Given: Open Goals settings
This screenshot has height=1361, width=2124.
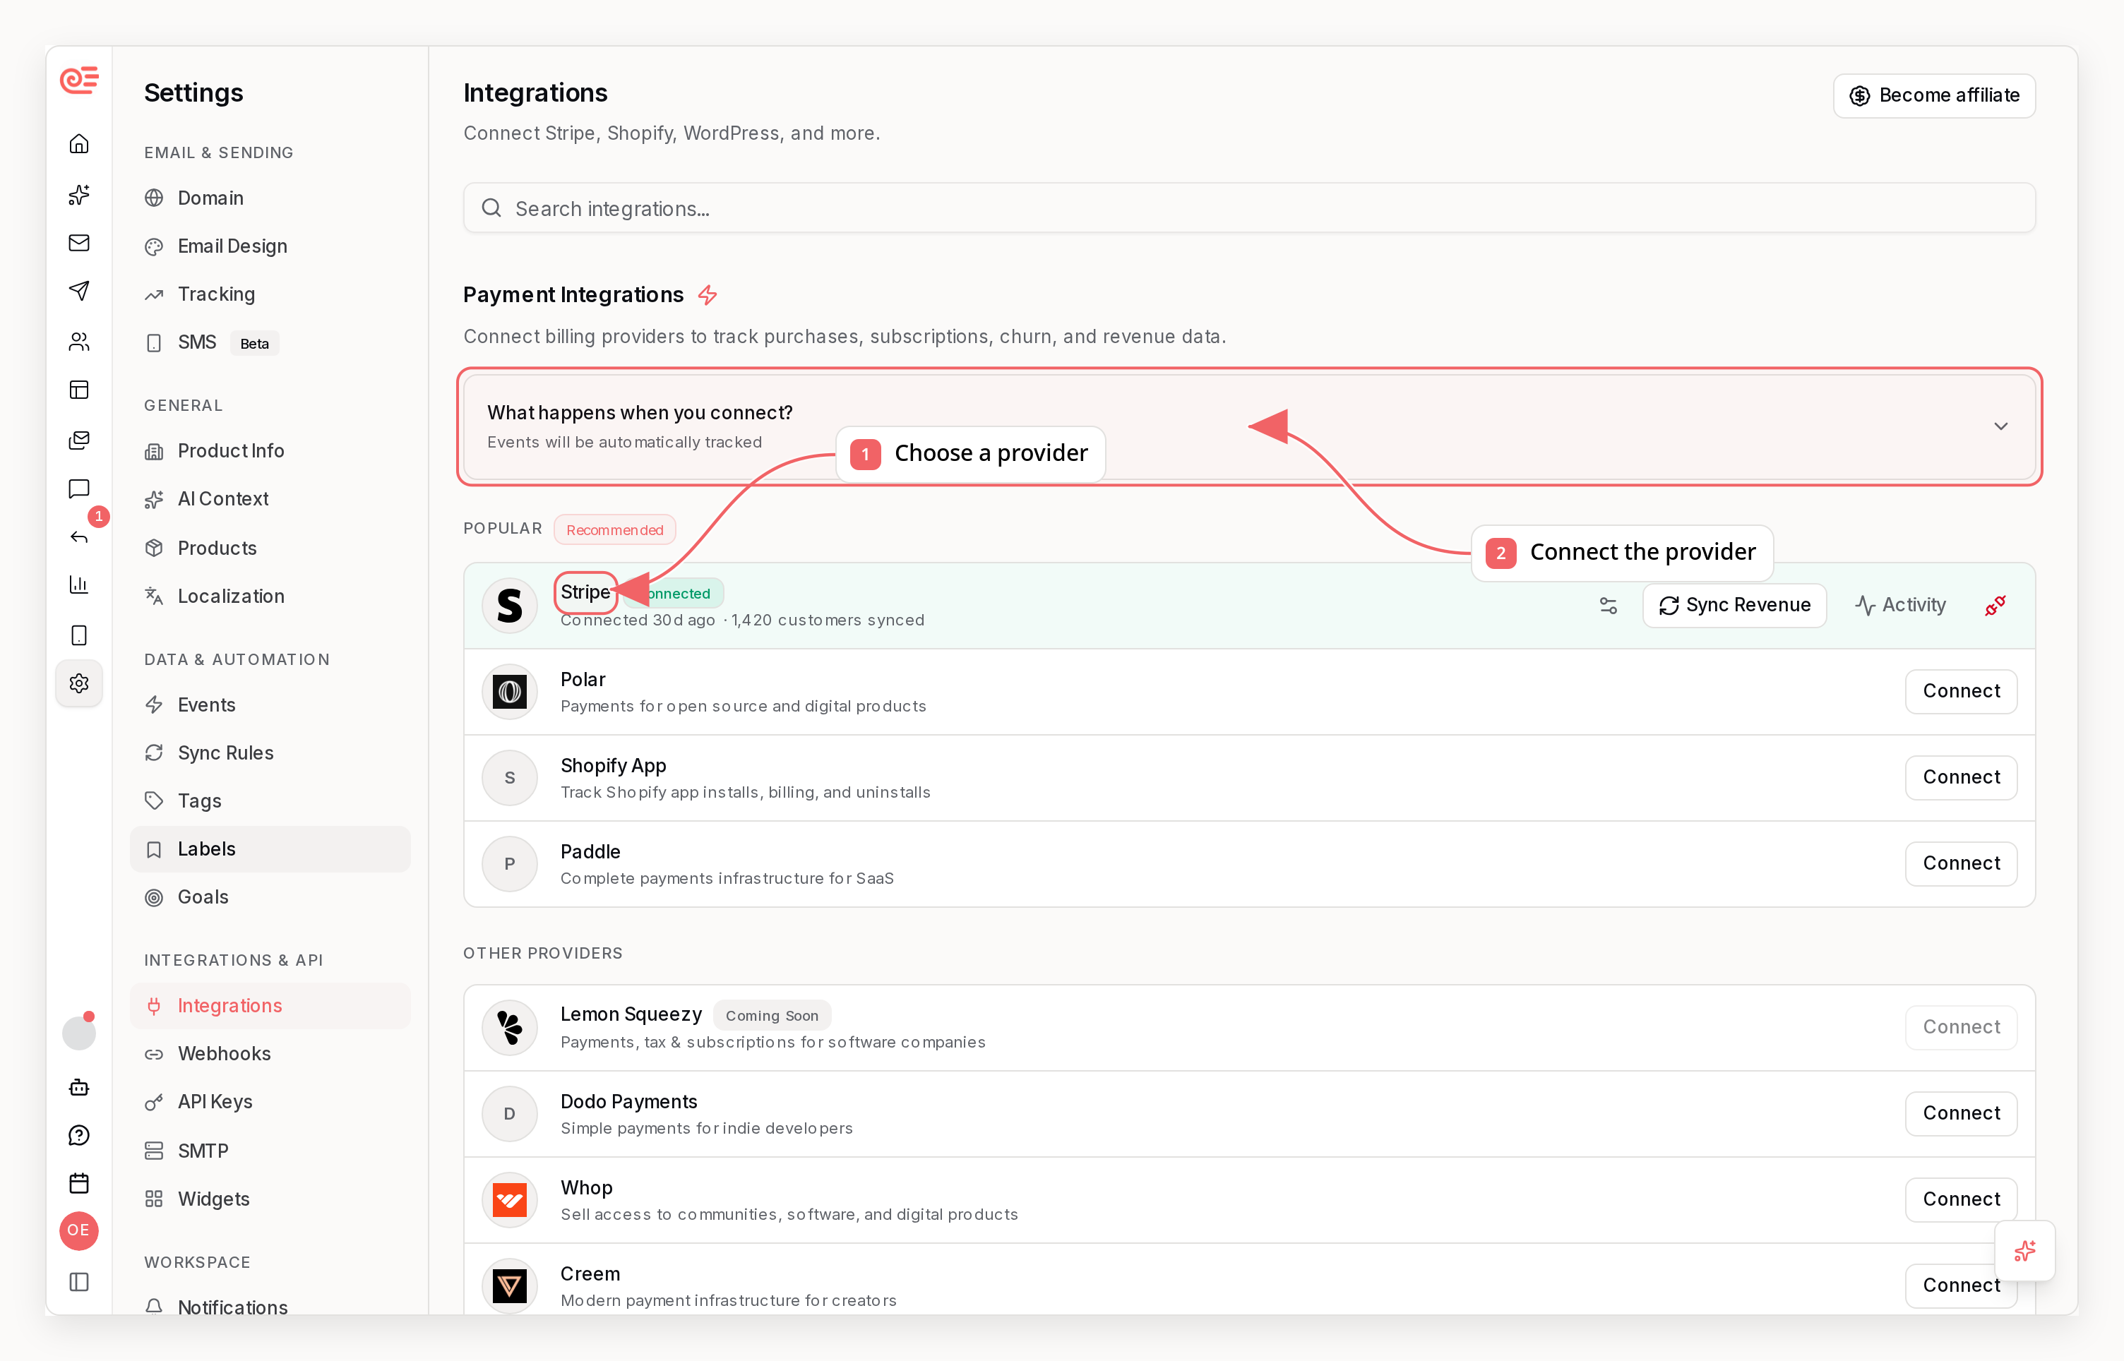Looking at the screenshot, I should pos(270,897).
